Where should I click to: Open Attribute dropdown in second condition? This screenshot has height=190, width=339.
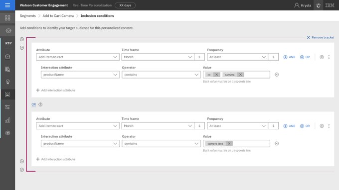click(78, 126)
